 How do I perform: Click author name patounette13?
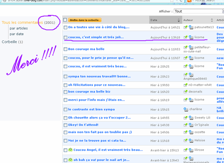[204, 27]
